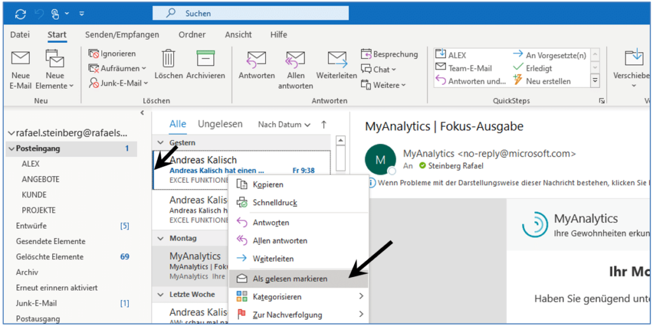Select unread Andreas Kalisch message Fr 9:38

[242, 169]
